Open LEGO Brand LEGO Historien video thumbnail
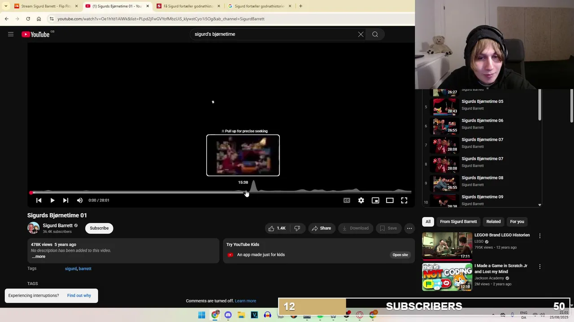The height and width of the screenshot is (322, 574). coord(447,246)
